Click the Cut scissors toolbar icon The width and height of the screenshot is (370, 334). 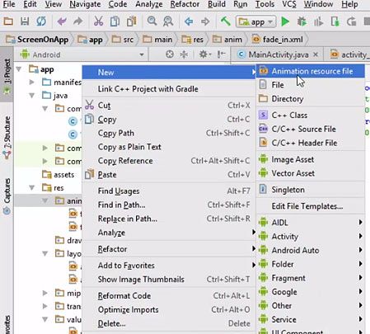(x=98, y=21)
